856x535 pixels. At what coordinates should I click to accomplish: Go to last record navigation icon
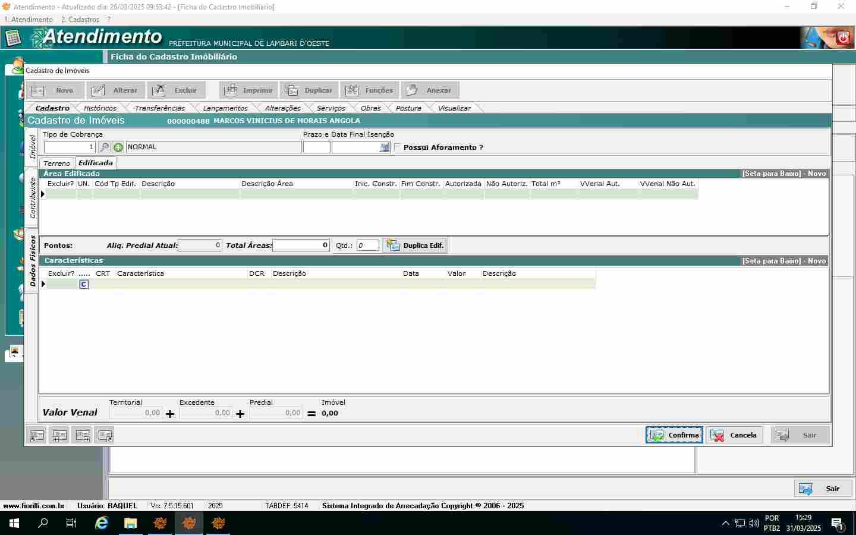105,436
